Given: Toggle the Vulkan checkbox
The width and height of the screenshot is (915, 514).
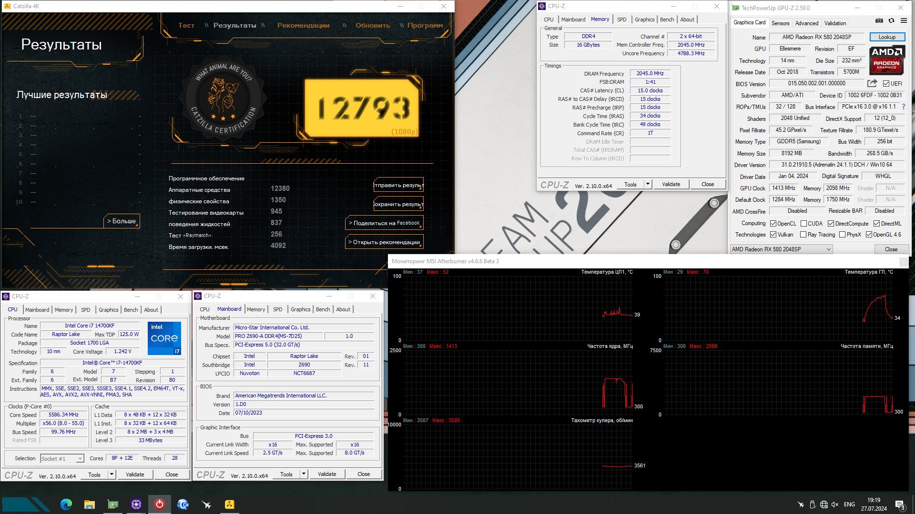Looking at the screenshot, I should click(773, 235).
